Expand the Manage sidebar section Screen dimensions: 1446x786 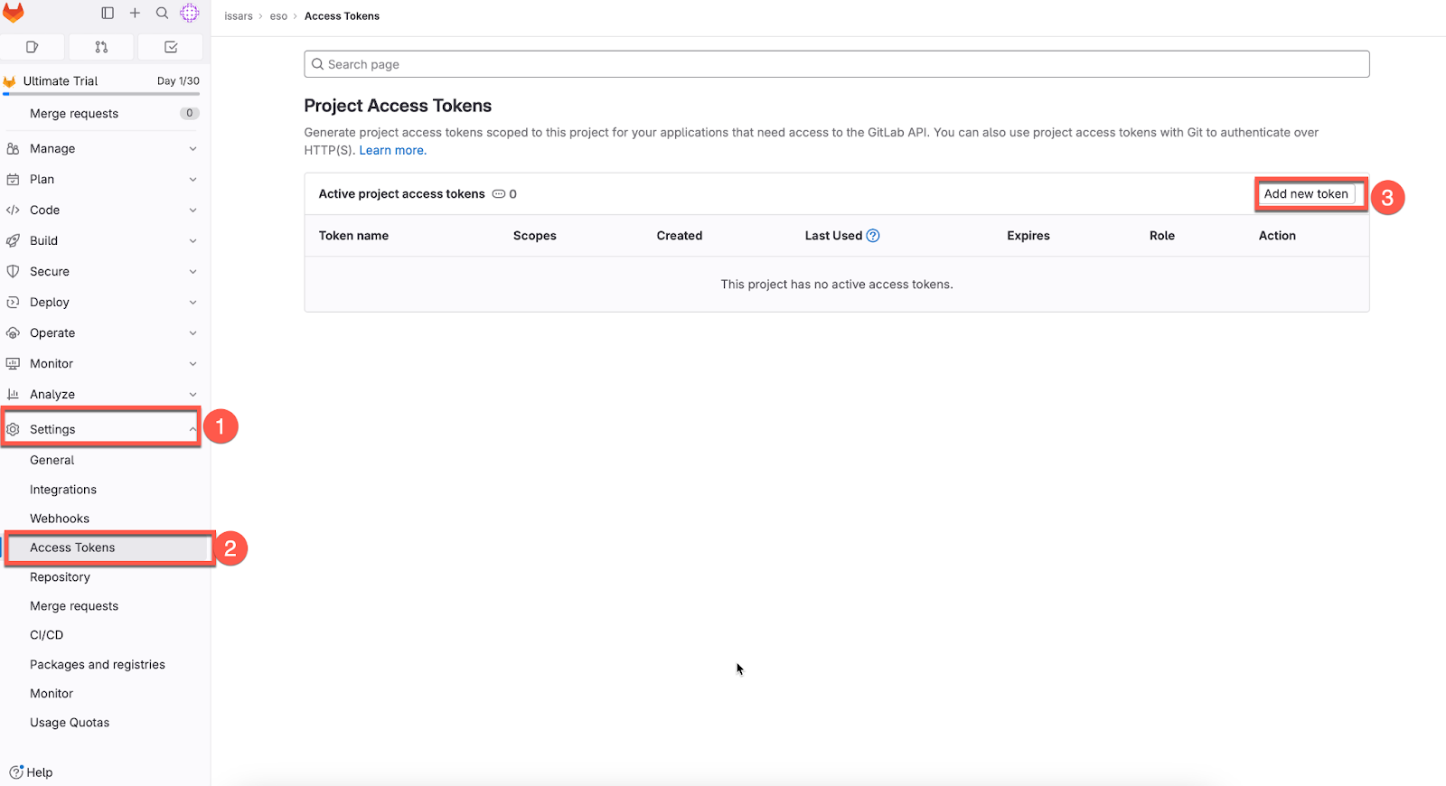click(101, 149)
